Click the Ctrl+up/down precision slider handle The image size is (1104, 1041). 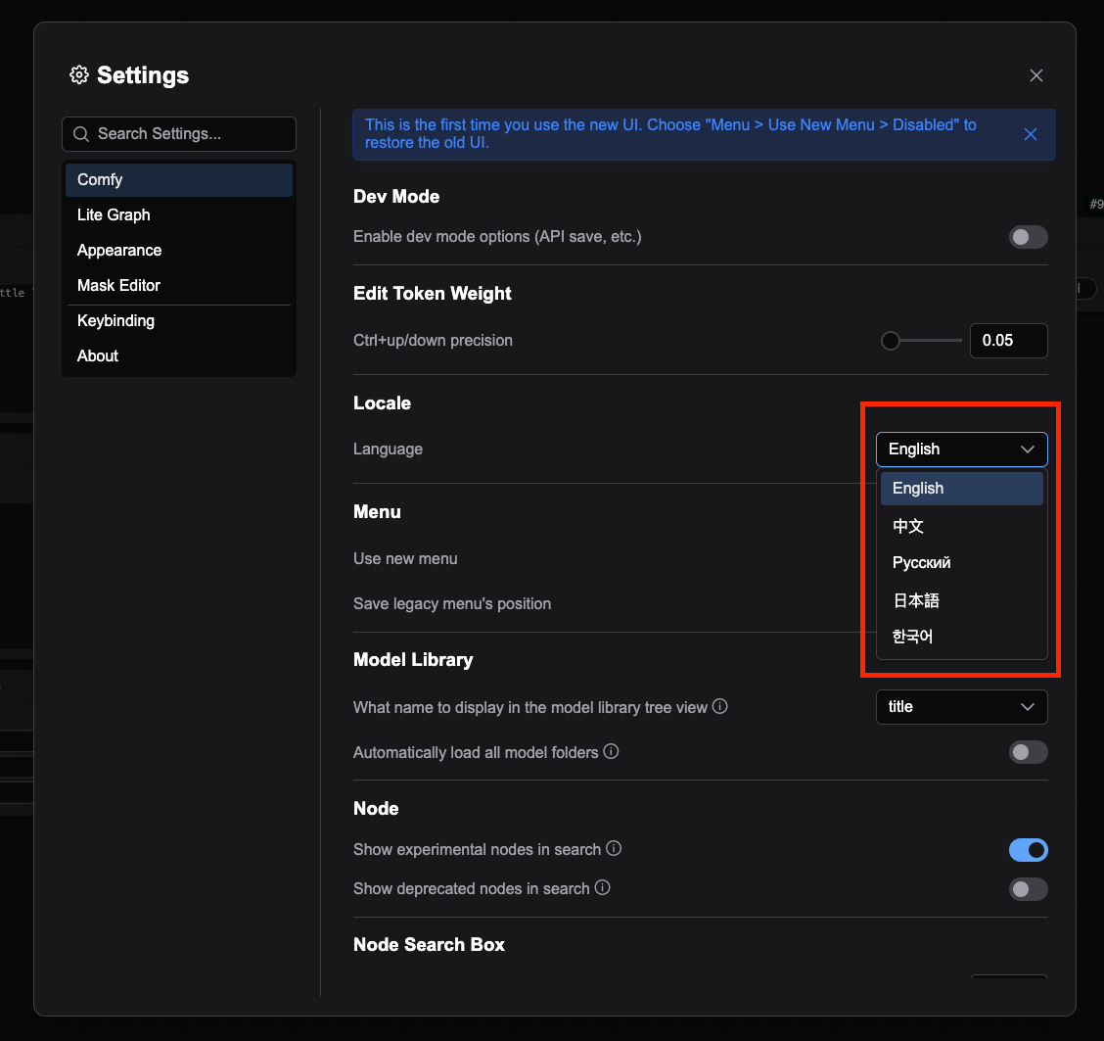[x=890, y=341]
